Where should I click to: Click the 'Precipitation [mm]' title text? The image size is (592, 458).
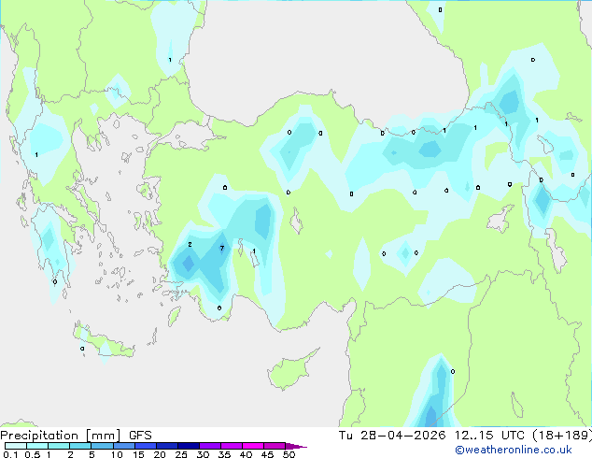click(x=61, y=436)
